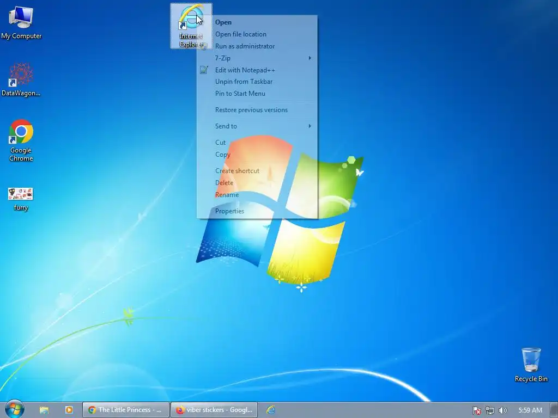The width and height of the screenshot is (558, 418).
Task: Choose Edit with Notepad++
Action: [257, 70]
